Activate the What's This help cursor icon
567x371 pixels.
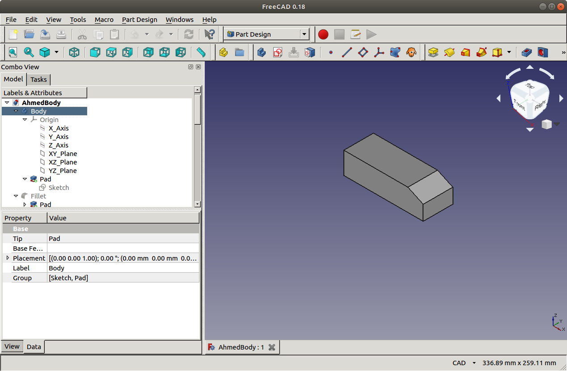[209, 34]
